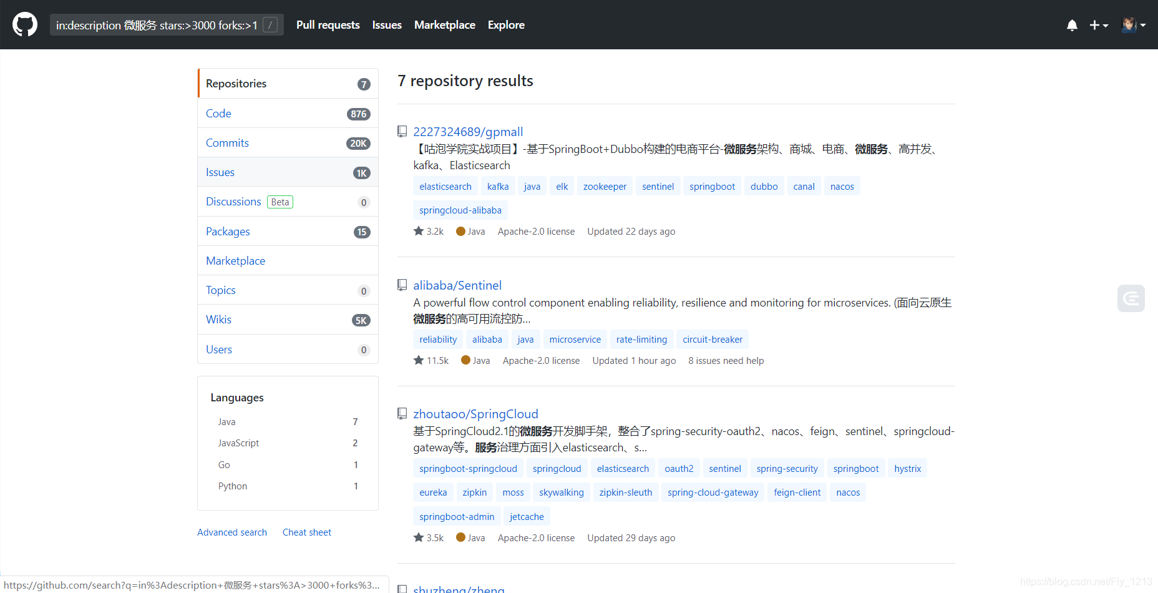Viewport: 1158px width, 593px height.
Task: Open 2227324689/gpmall repository
Action: pyautogui.click(x=468, y=132)
